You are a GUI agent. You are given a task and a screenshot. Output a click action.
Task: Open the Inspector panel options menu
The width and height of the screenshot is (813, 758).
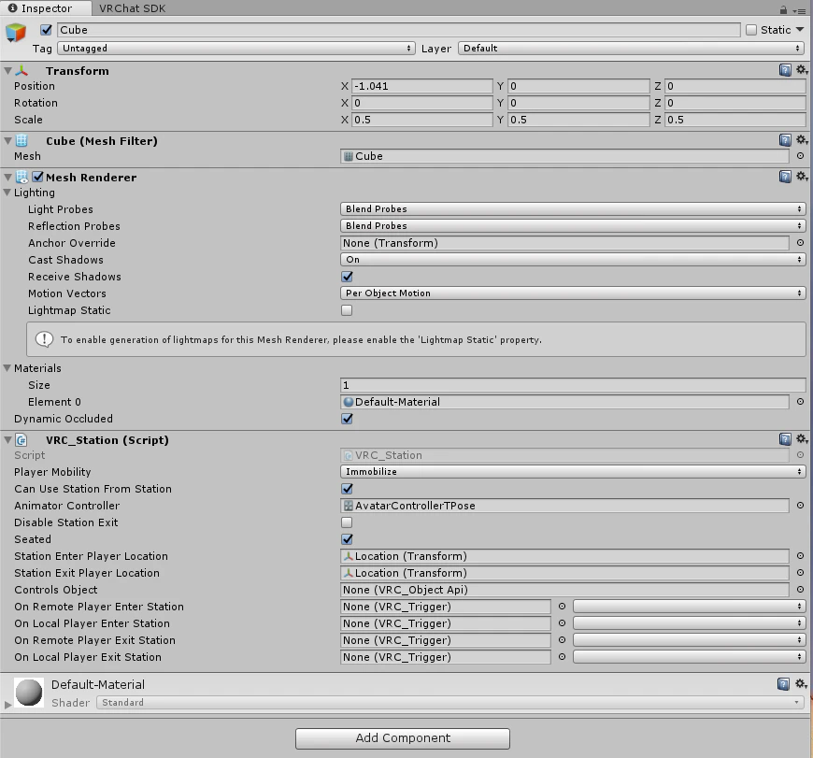tap(799, 10)
